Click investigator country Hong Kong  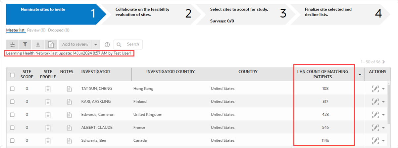coord(143,89)
